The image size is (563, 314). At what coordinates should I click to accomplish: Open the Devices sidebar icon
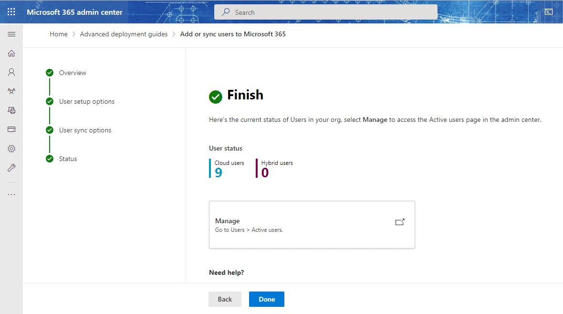pos(11,110)
